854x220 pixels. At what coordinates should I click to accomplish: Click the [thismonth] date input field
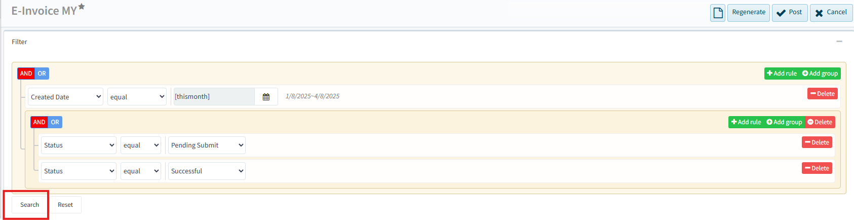[x=214, y=97]
